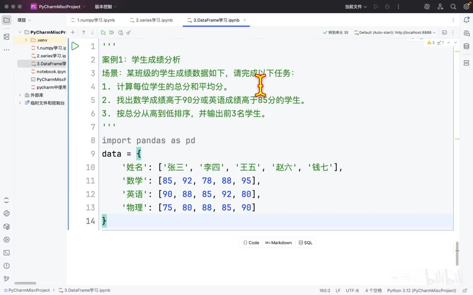Viewport: 473px width, 295px height.
Task: Open the Python Packages tool window
Action: (6, 227)
